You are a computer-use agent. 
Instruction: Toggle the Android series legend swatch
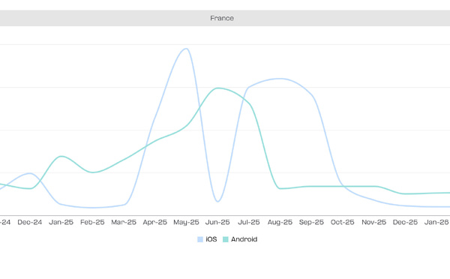(226, 239)
